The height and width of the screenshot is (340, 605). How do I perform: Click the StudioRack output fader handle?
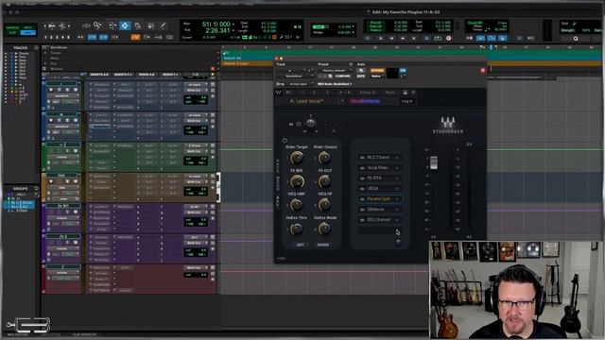point(434,162)
